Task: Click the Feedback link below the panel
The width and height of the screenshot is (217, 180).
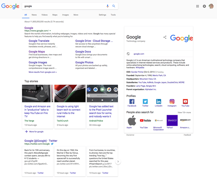Action: pos(187,135)
